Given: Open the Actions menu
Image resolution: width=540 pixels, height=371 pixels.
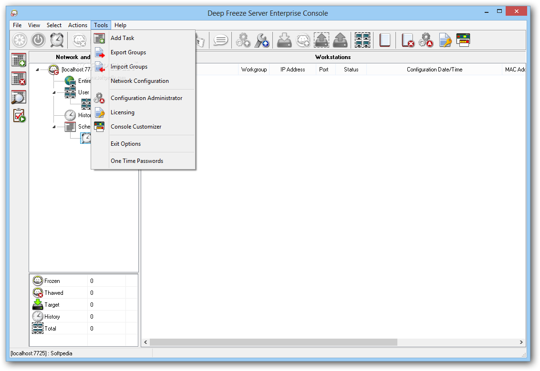Looking at the screenshot, I should coord(77,25).
